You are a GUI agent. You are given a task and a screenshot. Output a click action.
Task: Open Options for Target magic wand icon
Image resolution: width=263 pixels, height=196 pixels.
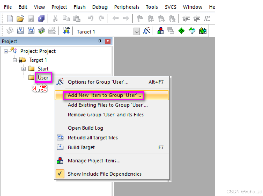[x=146, y=31]
